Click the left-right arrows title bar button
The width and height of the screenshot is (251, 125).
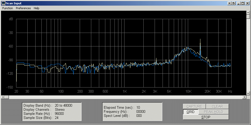(230, 3)
